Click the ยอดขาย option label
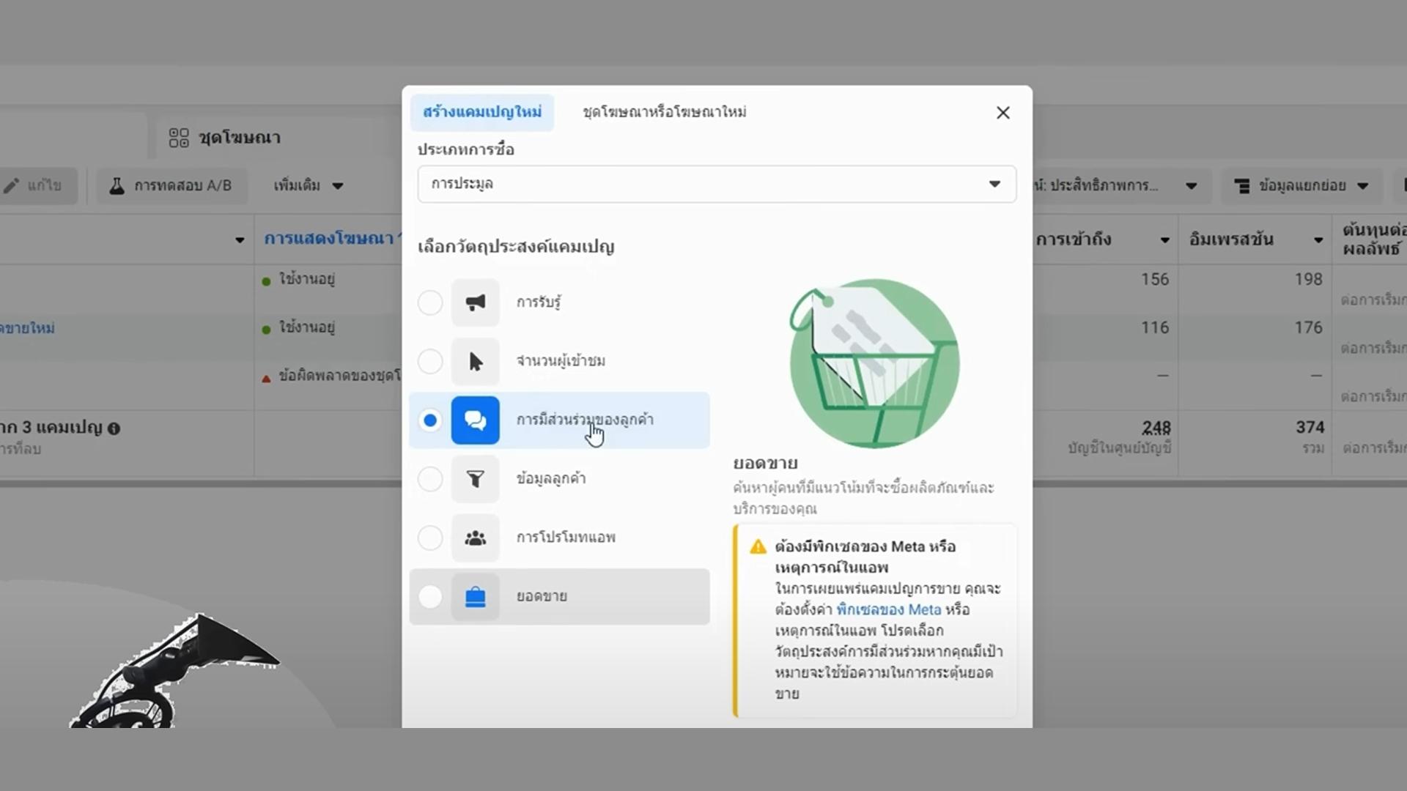Image resolution: width=1407 pixels, height=791 pixels. click(x=542, y=596)
